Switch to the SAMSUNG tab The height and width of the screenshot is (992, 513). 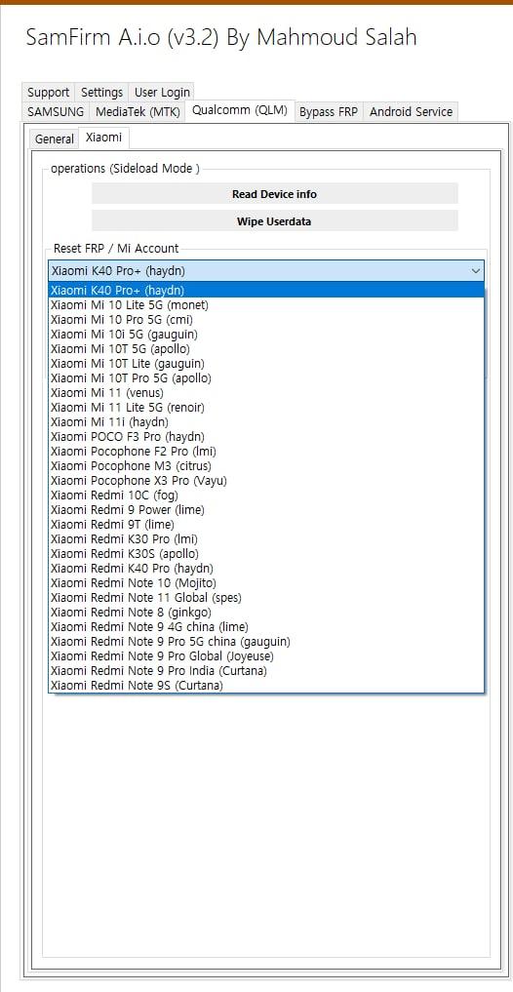(x=56, y=112)
